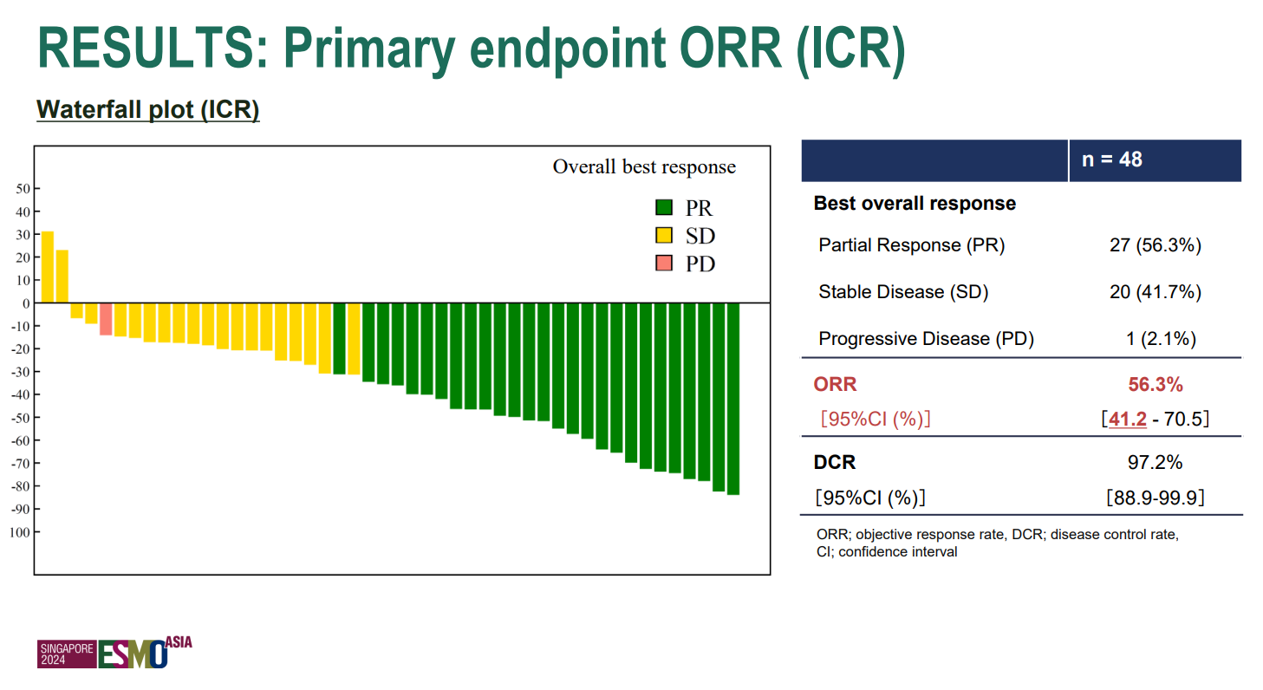Click the '50' y-axis tick label
The height and width of the screenshot is (690, 1263).
[x=23, y=189]
